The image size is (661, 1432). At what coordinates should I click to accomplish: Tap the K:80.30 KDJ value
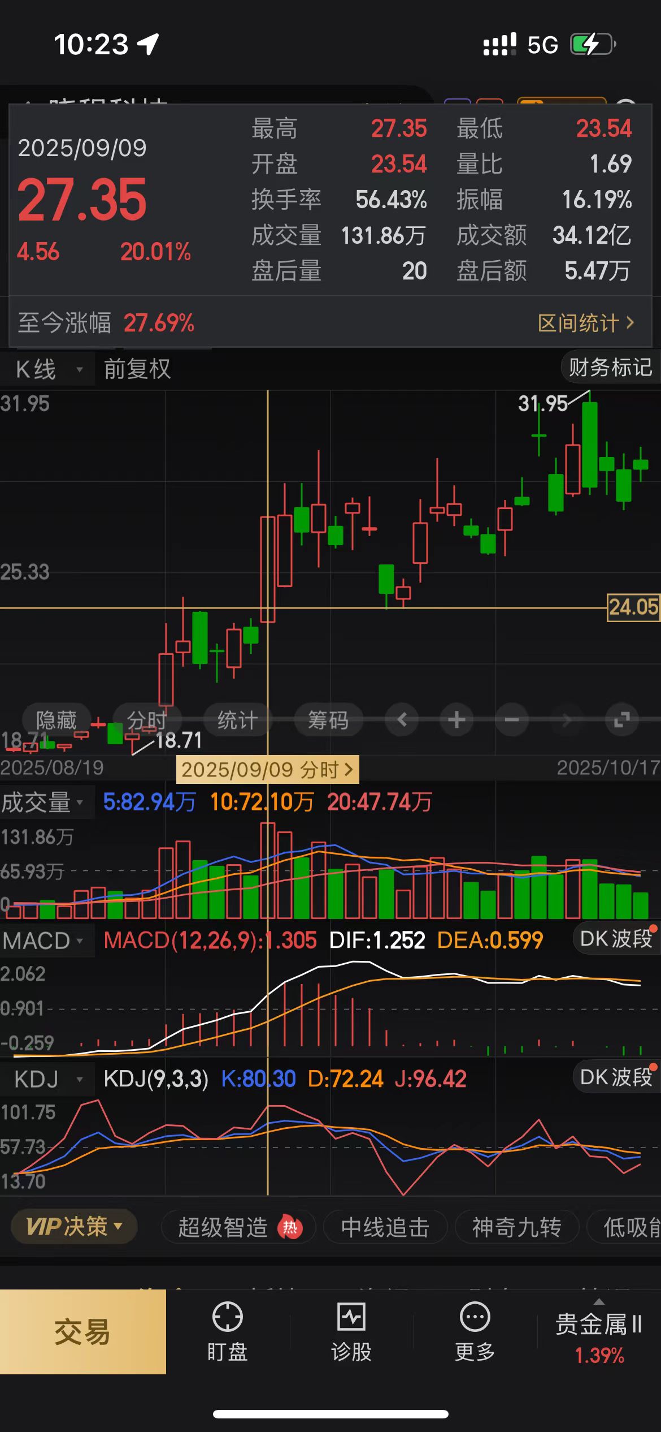pyautogui.click(x=258, y=1079)
